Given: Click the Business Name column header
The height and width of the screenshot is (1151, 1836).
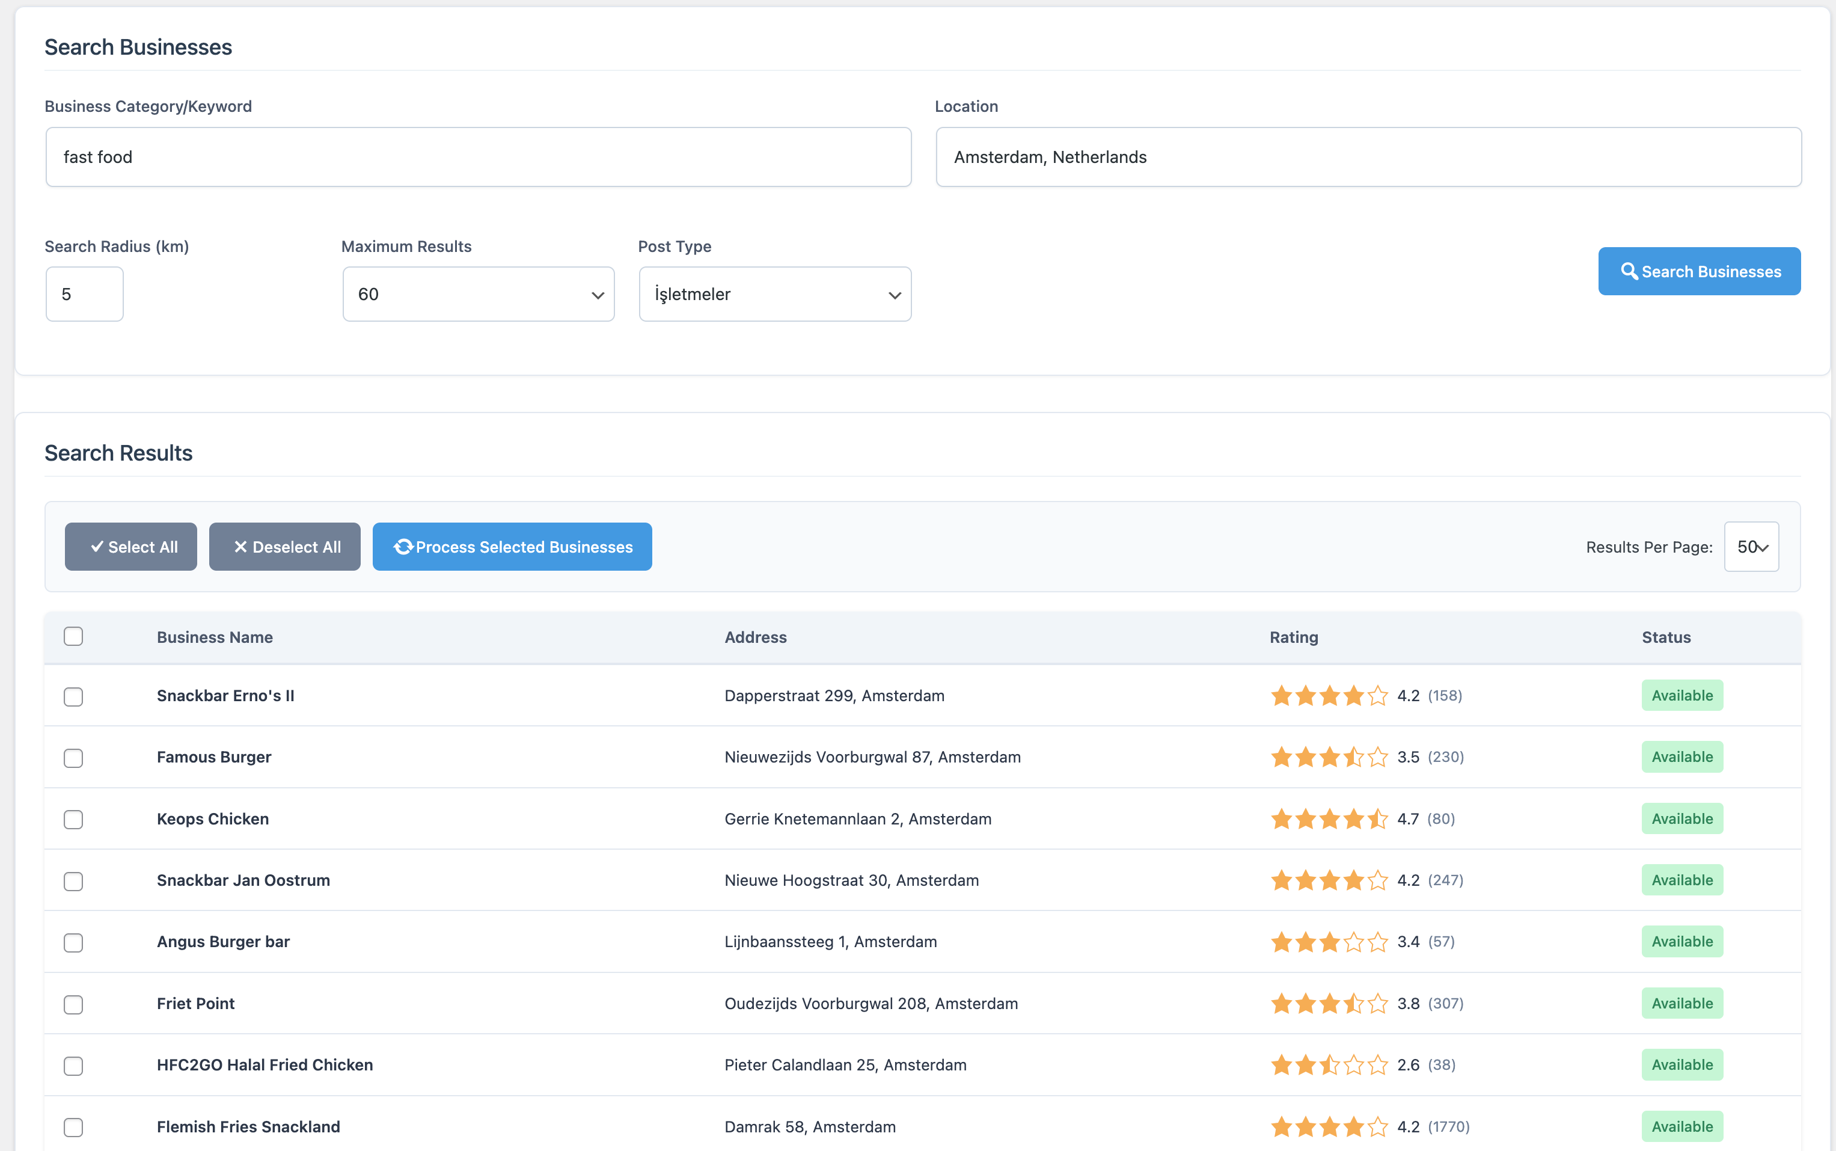Looking at the screenshot, I should pyautogui.click(x=215, y=637).
